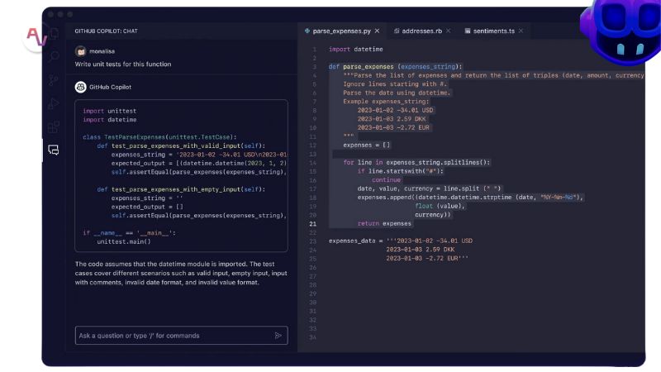The height and width of the screenshot is (372, 661).
Task: Click line number 21 in the gutter
Action: [312, 224]
